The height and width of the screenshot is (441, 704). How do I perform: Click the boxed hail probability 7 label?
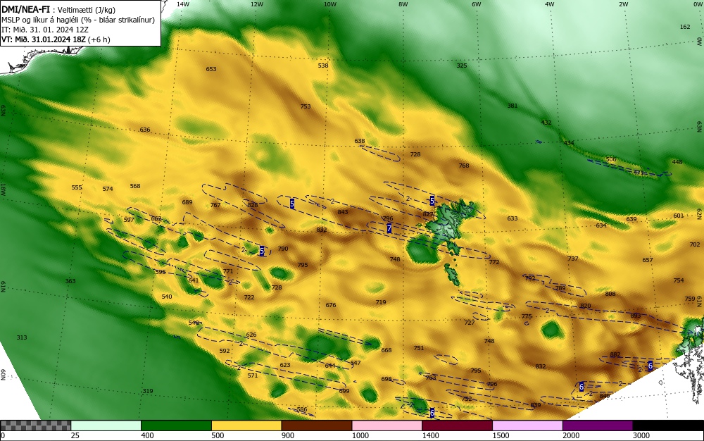389,229
